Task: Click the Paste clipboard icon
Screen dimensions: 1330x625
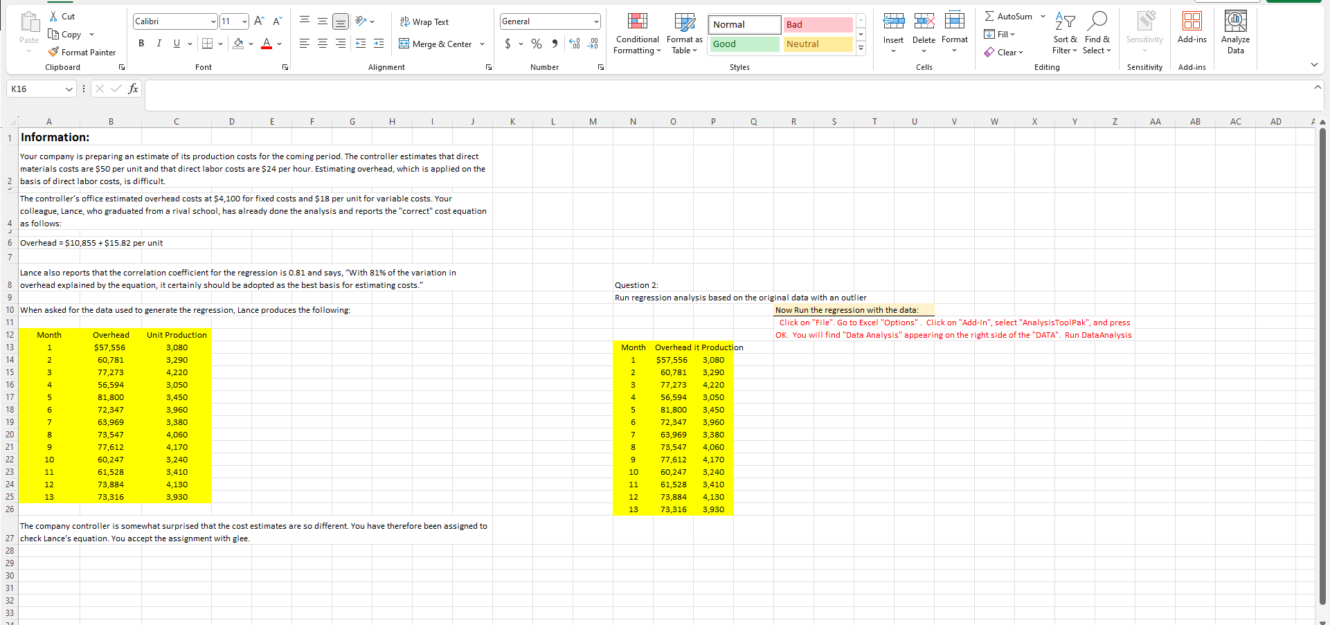Action: pos(29,23)
